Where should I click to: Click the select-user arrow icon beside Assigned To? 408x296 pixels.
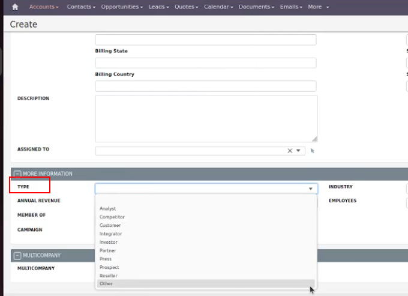point(313,151)
